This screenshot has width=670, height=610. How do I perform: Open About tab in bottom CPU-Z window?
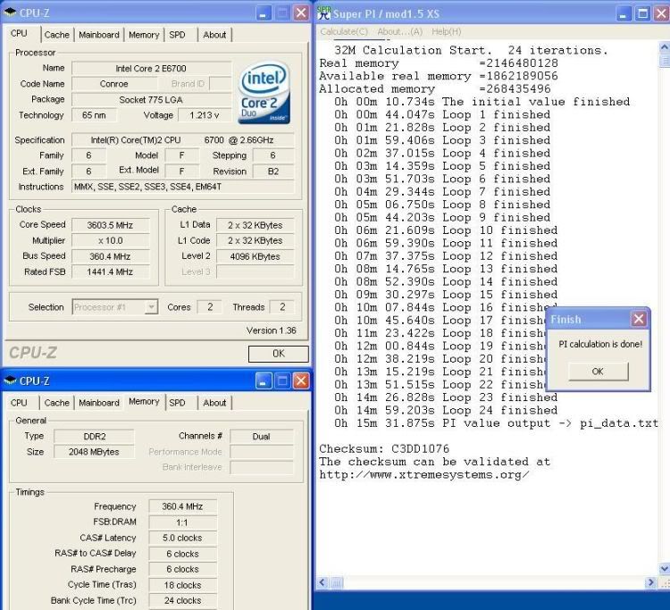pyautogui.click(x=214, y=403)
